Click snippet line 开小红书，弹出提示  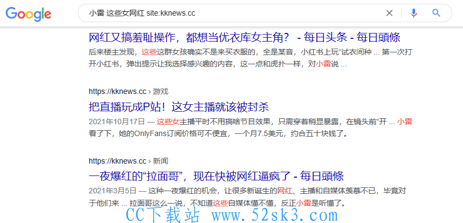[217, 64]
